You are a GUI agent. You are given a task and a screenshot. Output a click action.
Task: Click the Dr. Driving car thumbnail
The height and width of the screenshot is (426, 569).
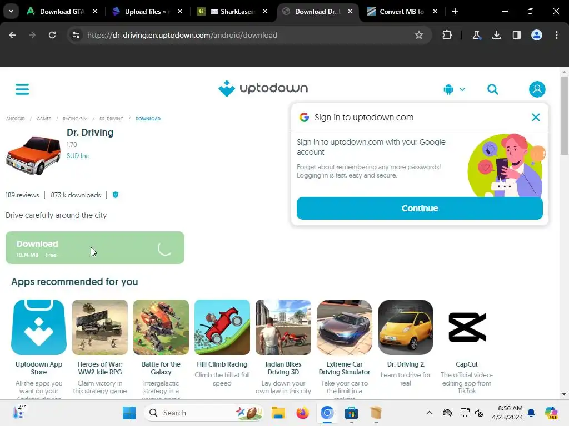(x=33, y=155)
